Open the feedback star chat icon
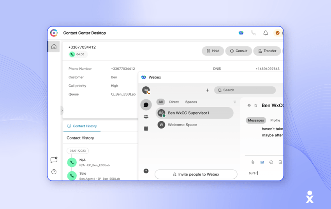Screen dimensions: 331x209 (54, 160)
